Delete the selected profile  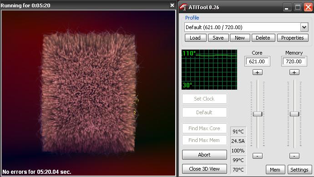pos(263,38)
